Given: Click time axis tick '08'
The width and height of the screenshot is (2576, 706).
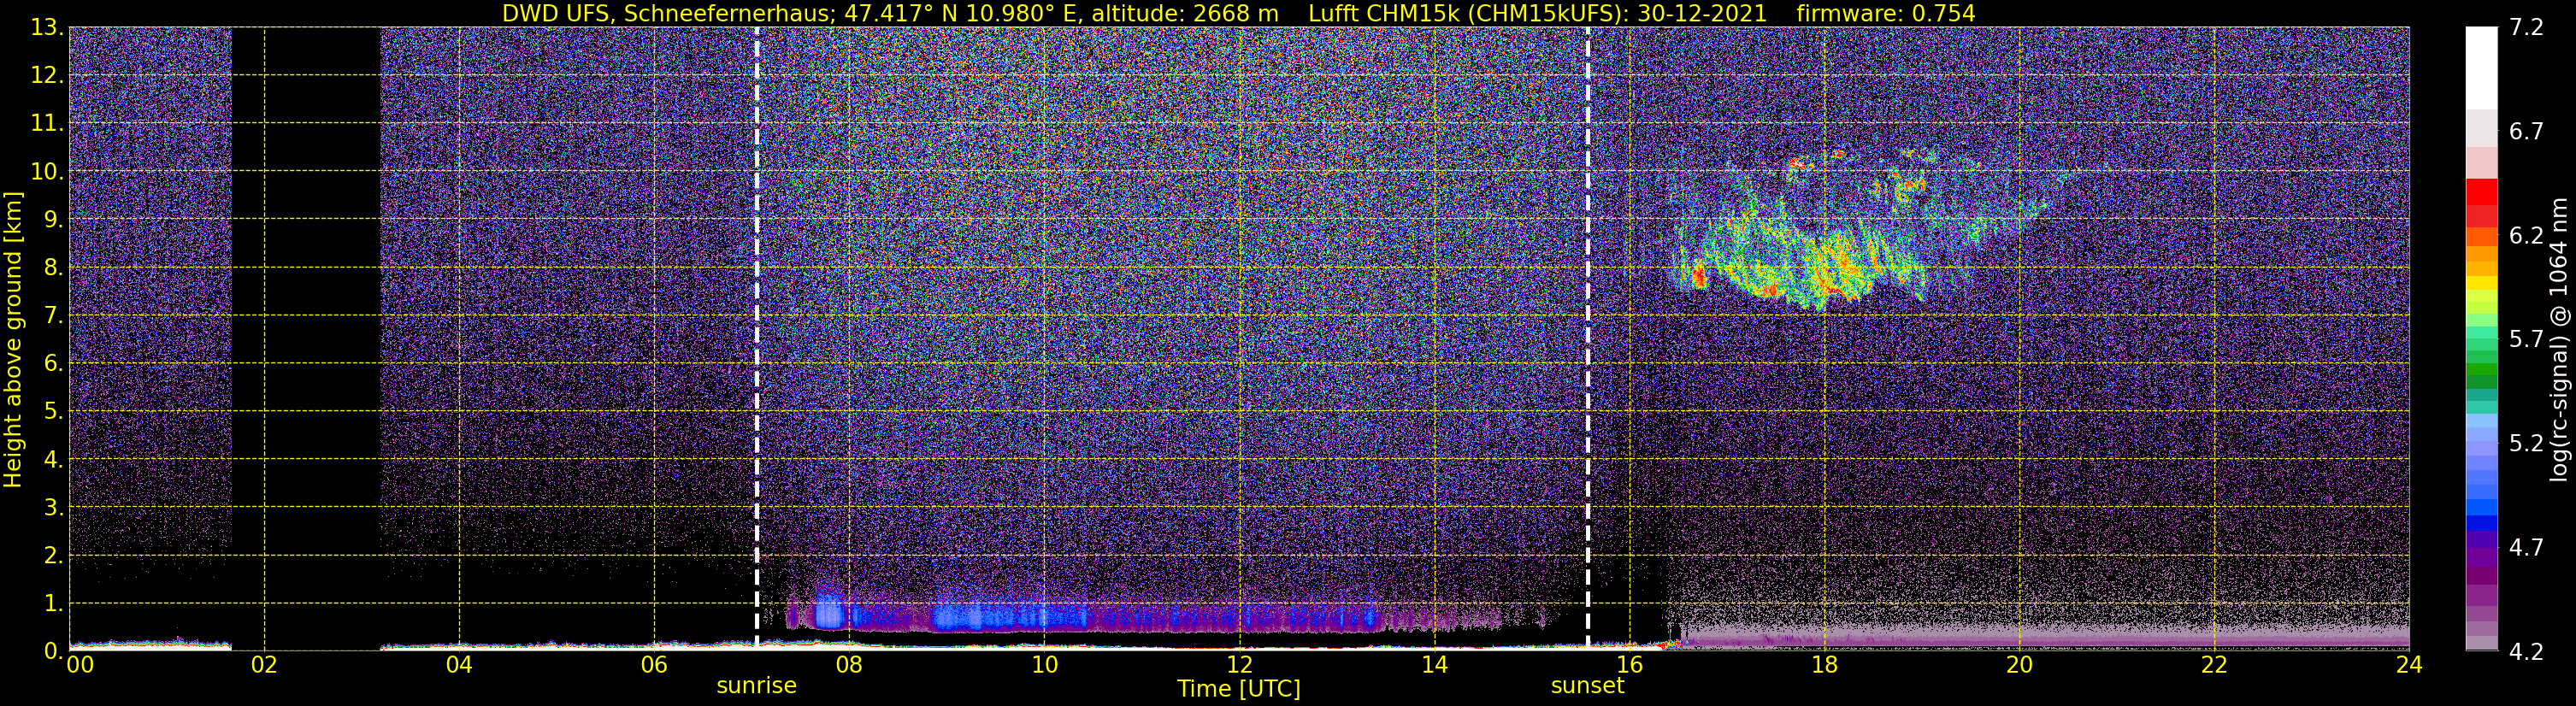Looking at the screenshot, I should pyautogui.click(x=849, y=665).
